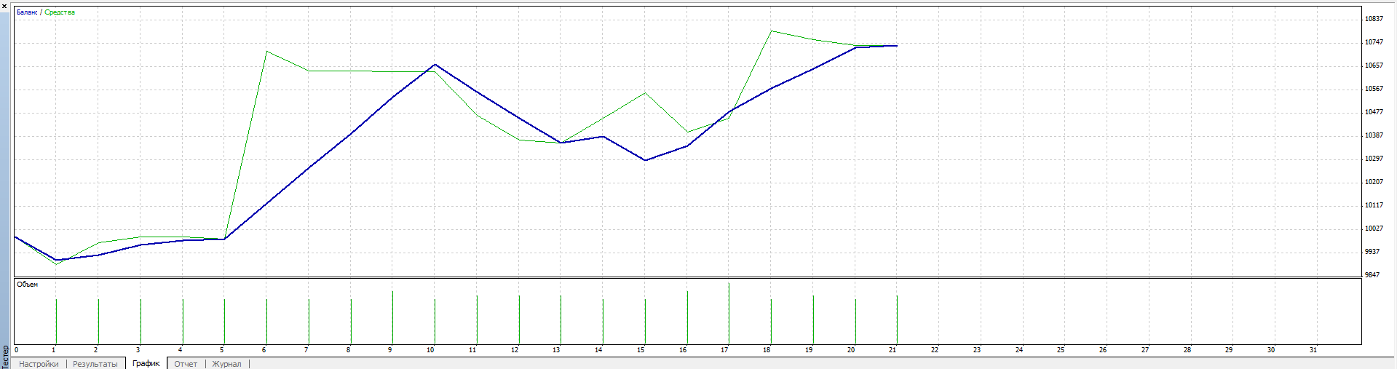This screenshot has height=369, width=1397.
Task: Click trade number 21 on bottom axis
Action: (x=893, y=350)
